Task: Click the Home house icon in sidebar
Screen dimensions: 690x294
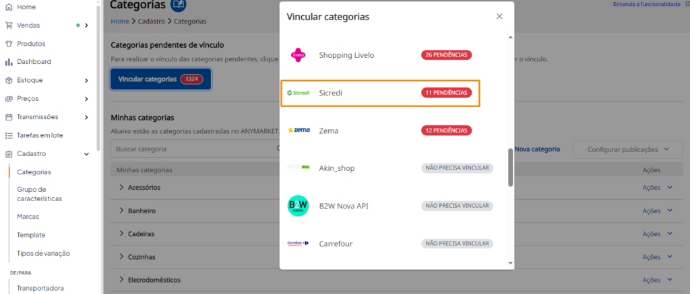Action: (x=9, y=7)
